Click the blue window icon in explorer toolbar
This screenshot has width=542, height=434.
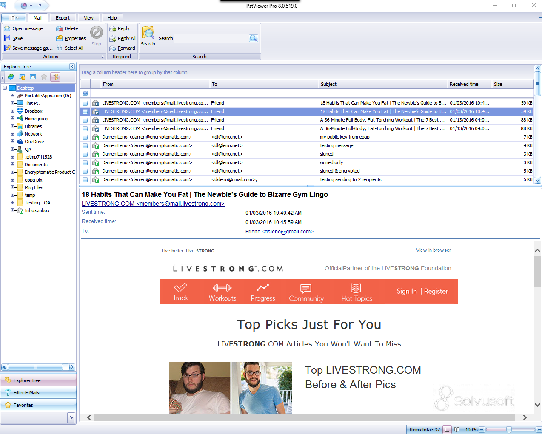(x=33, y=77)
